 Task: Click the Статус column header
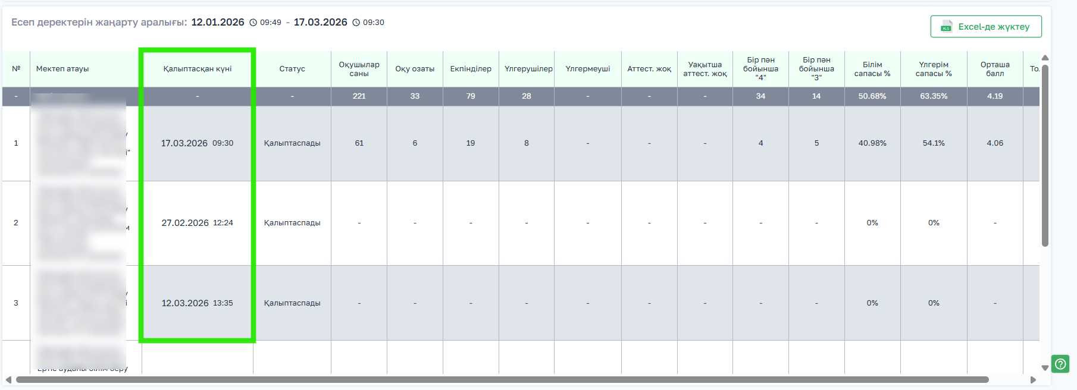pos(292,69)
